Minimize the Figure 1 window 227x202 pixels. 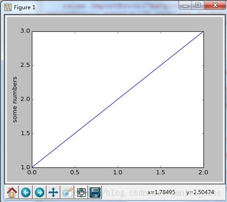point(185,6)
